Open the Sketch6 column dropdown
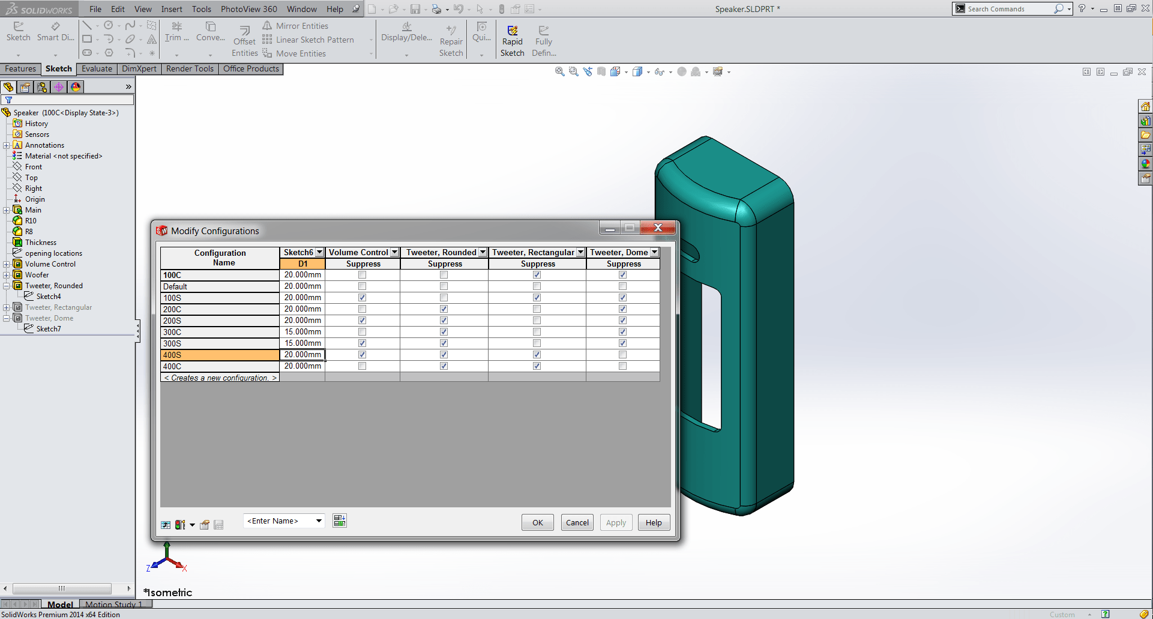This screenshot has height=619, width=1153. click(x=319, y=252)
